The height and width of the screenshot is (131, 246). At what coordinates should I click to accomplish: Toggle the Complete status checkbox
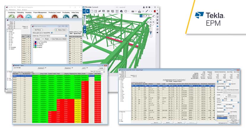pyautogui.click(x=34, y=47)
